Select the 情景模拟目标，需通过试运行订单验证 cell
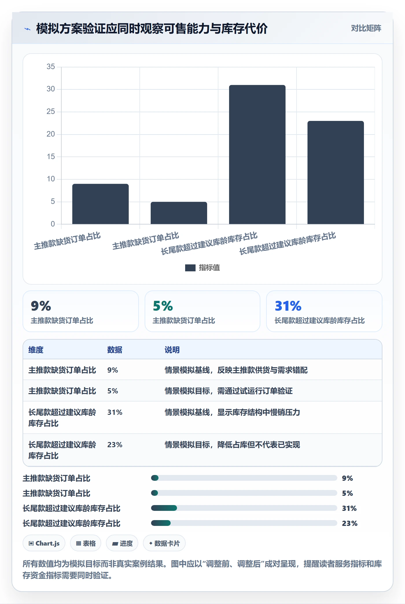Screen dimensions: 405x604 [229, 391]
